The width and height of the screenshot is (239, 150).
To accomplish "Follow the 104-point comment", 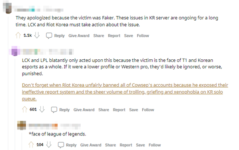I will 155,145.
